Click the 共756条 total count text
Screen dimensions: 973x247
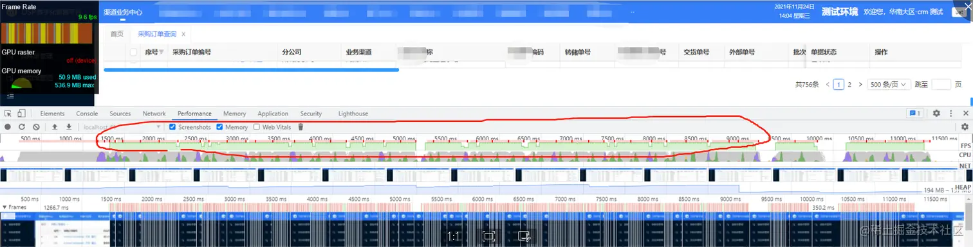(x=807, y=84)
